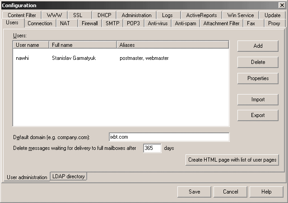The width and height of the screenshot is (288, 203).
Task: Select the Administration tab
Action: coord(136,15)
